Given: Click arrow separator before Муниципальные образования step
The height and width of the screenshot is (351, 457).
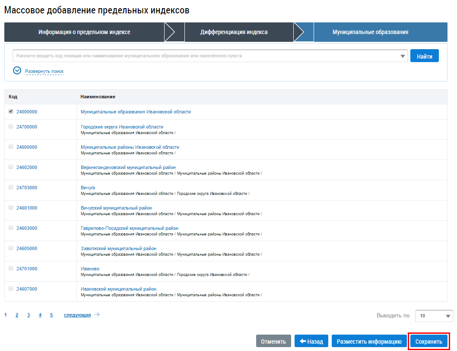Looking at the screenshot, I should click(x=303, y=32).
